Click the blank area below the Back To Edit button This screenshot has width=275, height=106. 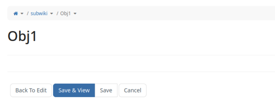coord(31,102)
